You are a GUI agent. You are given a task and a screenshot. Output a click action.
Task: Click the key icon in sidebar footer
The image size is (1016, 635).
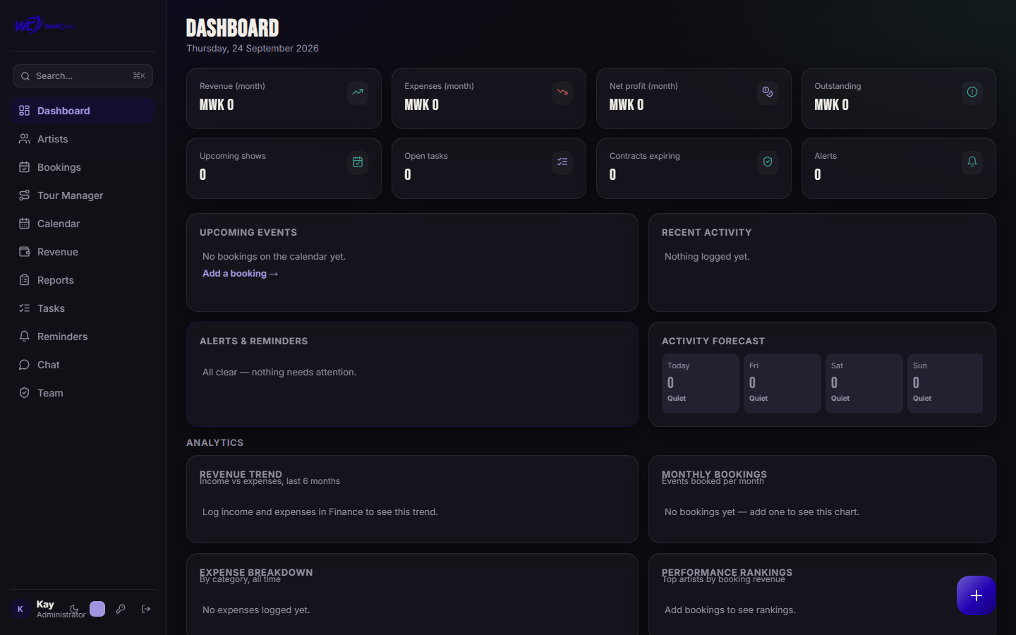click(x=121, y=609)
